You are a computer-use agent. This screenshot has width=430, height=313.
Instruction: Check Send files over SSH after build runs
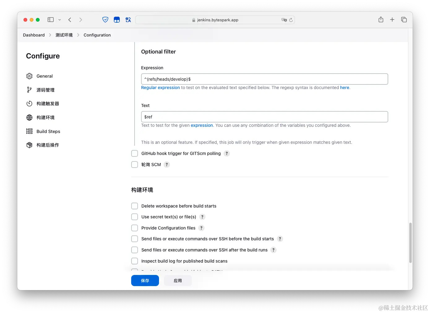pos(135,250)
